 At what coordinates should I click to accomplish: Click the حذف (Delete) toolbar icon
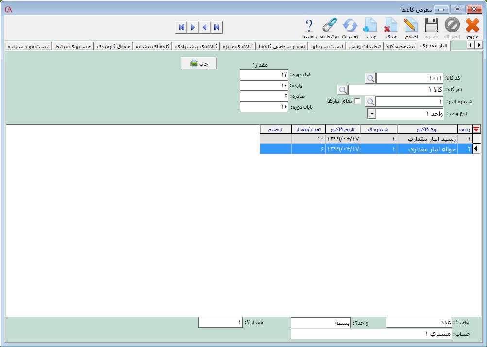(x=391, y=25)
